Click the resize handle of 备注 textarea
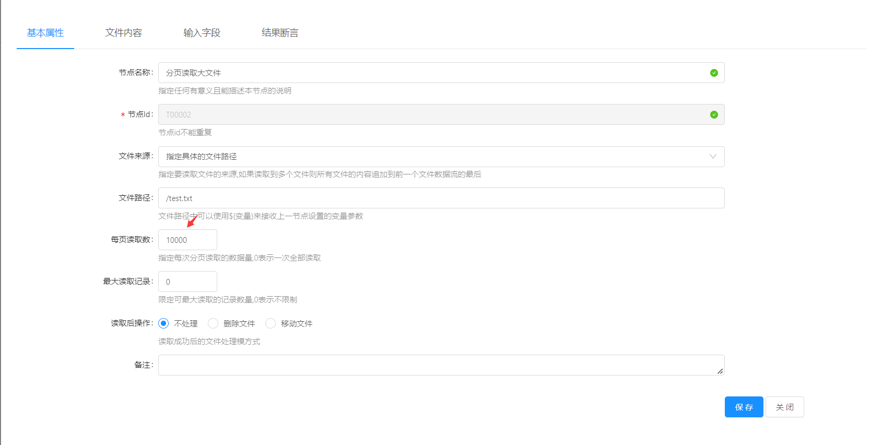 720,371
